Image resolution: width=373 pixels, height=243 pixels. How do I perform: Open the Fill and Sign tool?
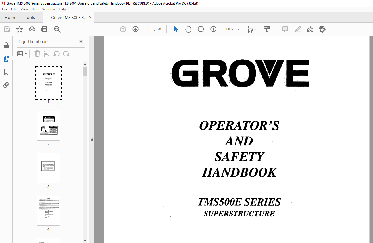[310, 29]
